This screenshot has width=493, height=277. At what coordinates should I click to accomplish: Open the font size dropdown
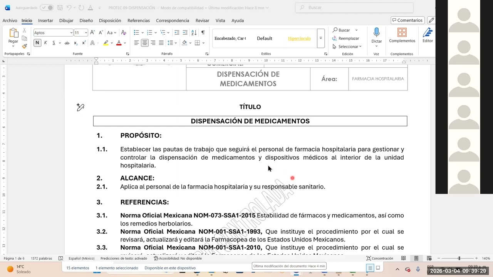click(x=86, y=33)
